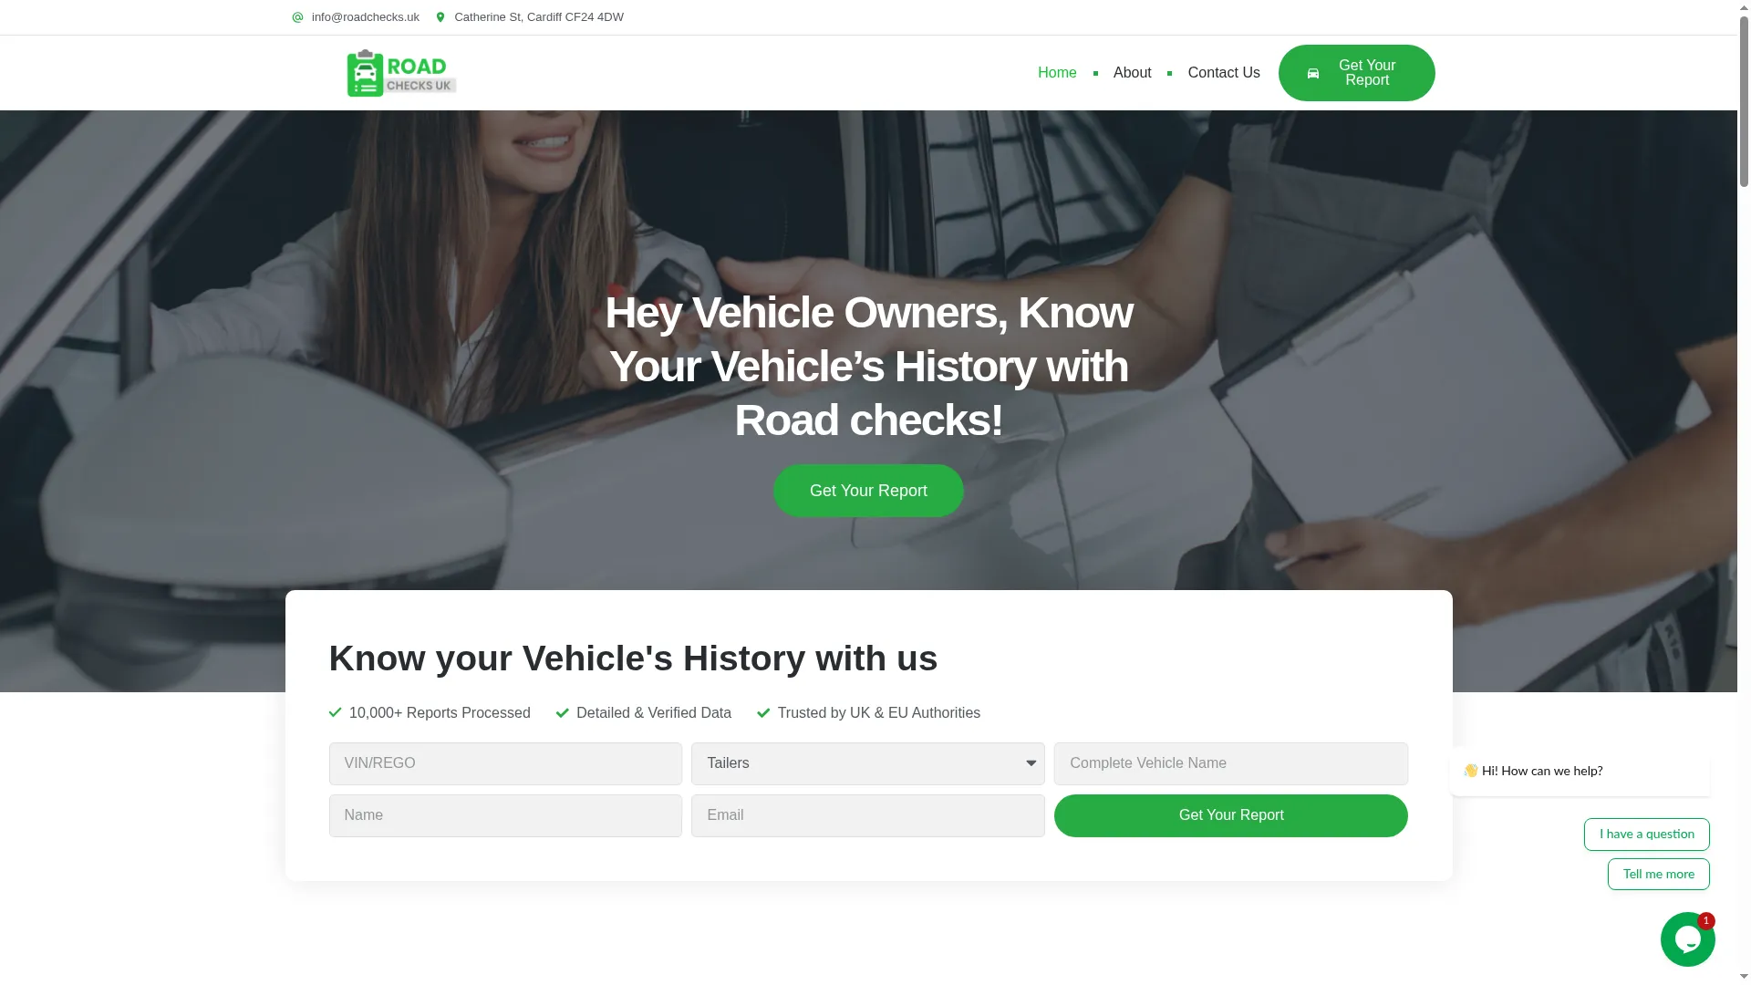Screen dimensions: 1751x985
Task: Click the scrollbar down arrow
Action: pyautogui.click(x=1744, y=978)
